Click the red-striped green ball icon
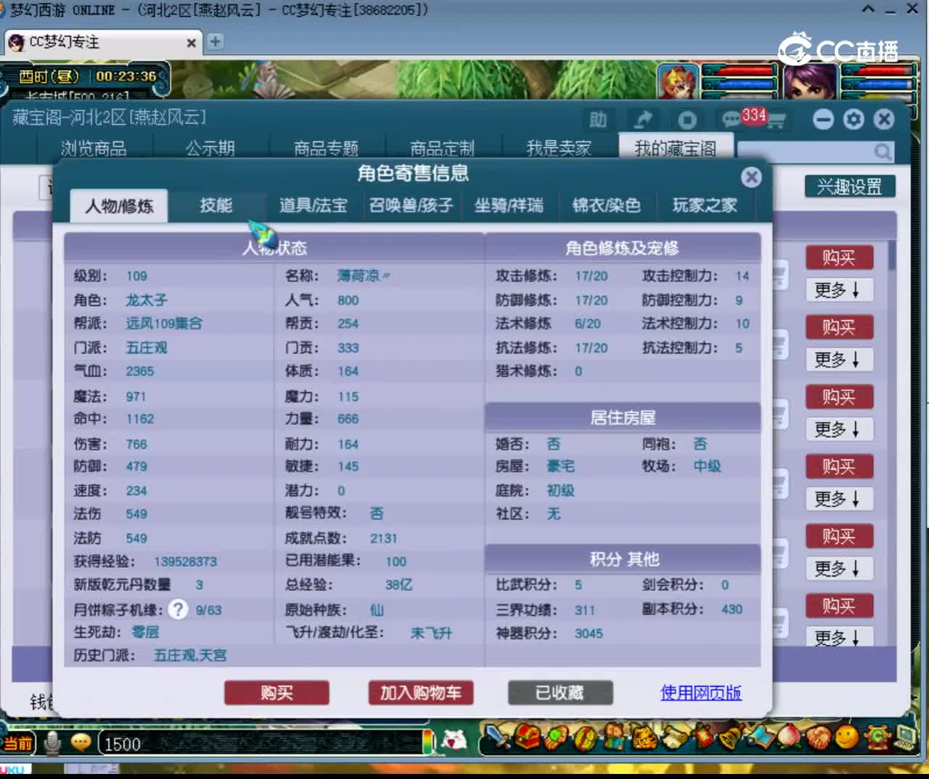This screenshot has height=779, width=929. pyautogui.click(x=585, y=738)
